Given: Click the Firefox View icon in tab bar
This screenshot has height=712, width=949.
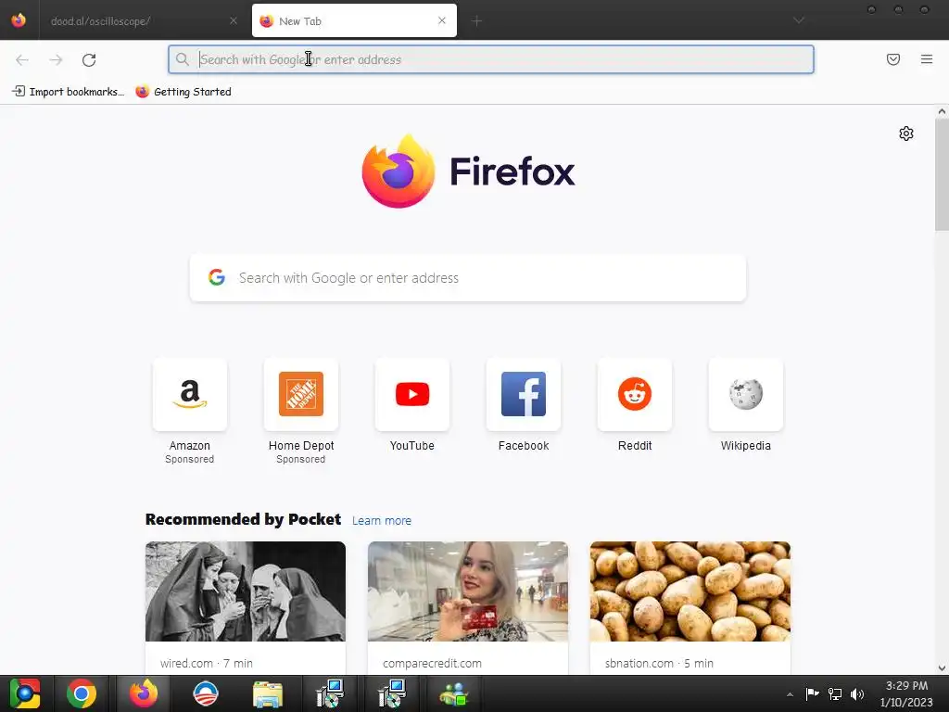Looking at the screenshot, I should point(19,20).
